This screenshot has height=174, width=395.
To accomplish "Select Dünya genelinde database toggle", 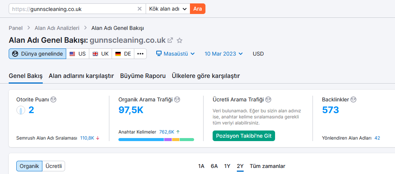I will (37, 54).
